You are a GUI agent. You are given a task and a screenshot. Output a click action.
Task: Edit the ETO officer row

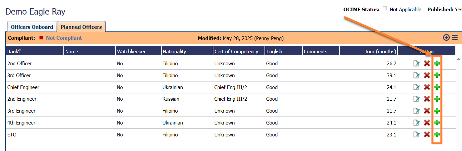416,135
